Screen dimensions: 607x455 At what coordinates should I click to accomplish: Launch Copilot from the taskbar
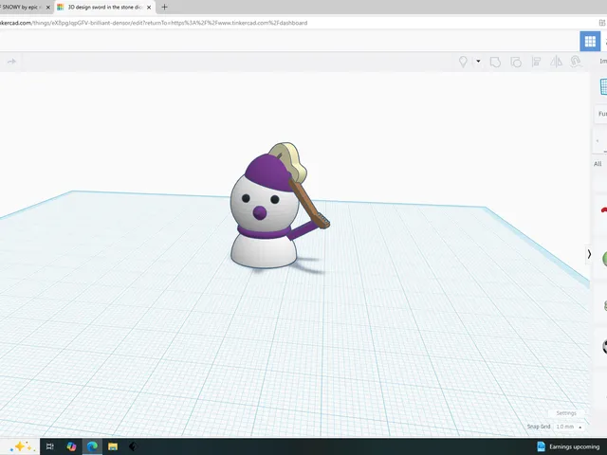pyautogui.click(x=71, y=446)
